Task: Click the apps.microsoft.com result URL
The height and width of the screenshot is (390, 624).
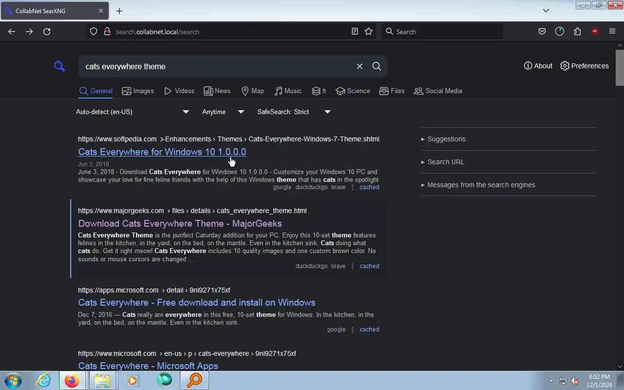Action: (x=154, y=290)
